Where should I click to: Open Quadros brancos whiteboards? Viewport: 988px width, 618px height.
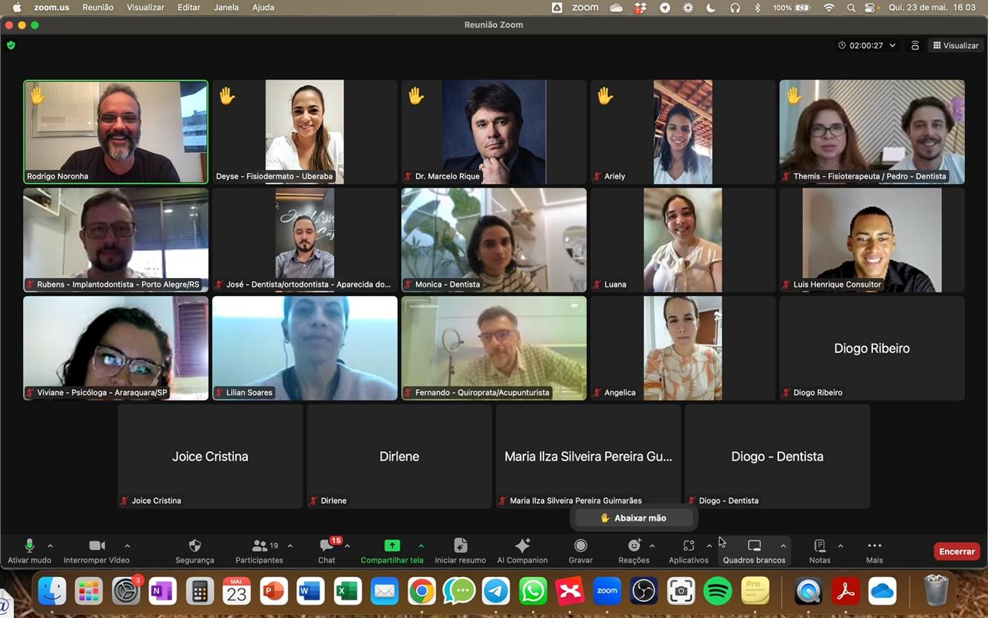coord(754,550)
